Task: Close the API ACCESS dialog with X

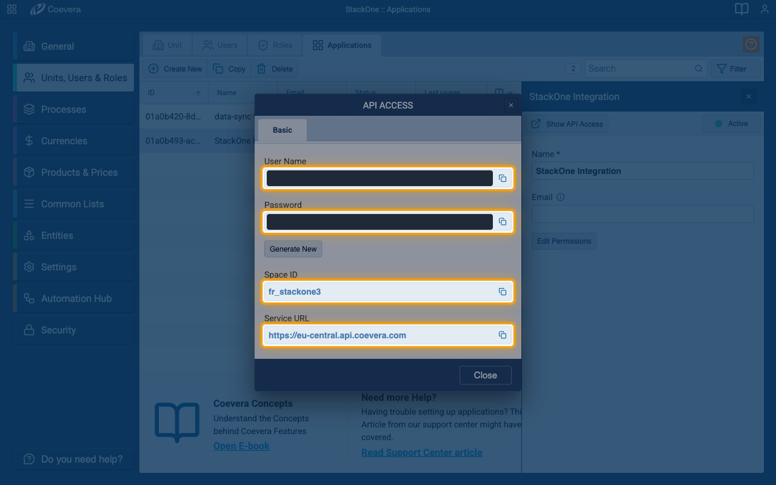Action: coord(511,105)
